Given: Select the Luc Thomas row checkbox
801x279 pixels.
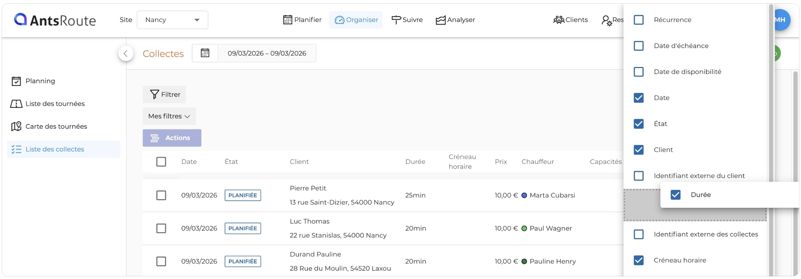Looking at the screenshot, I should pyautogui.click(x=161, y=228).
